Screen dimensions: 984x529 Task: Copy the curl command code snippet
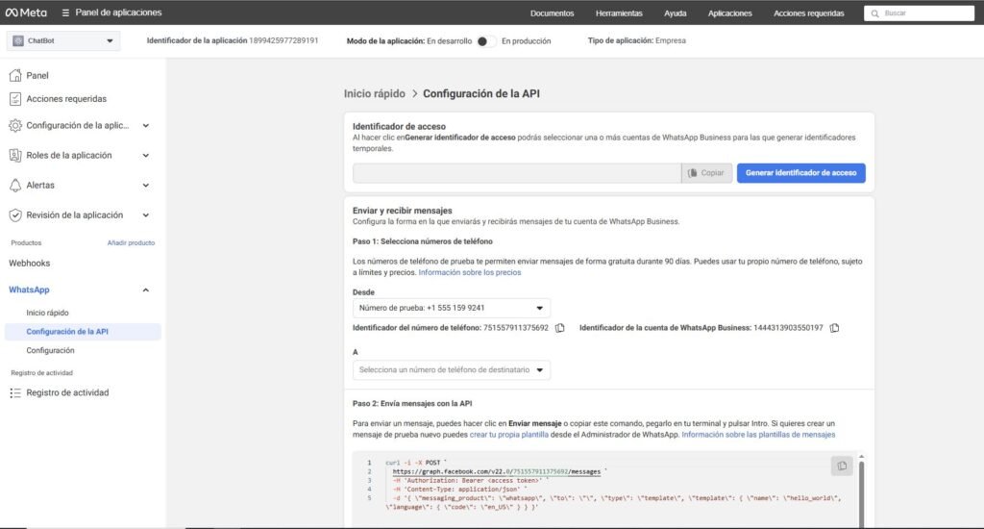[x=841, y=466]
